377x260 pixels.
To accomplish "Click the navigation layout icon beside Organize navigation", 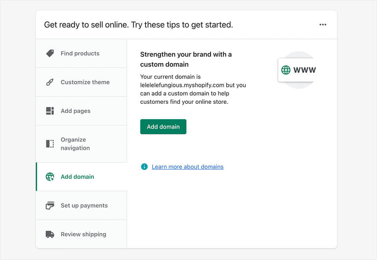I will tap(50, 144).
